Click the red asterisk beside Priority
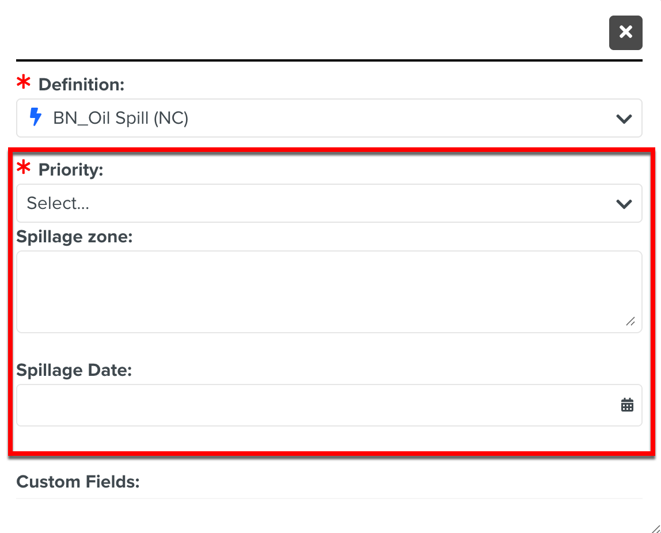The width and height of the screenshot is (661, 533). click(x=24, y=169)
